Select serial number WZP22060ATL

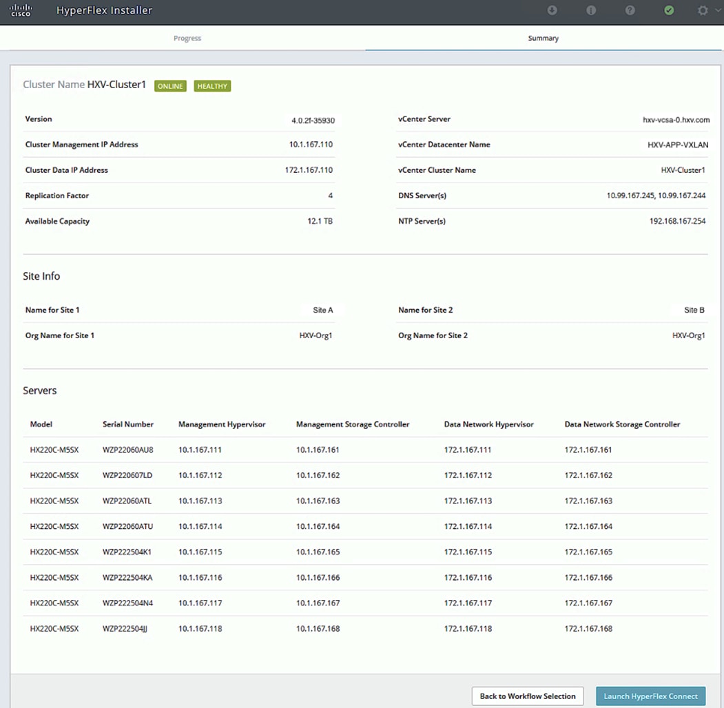click(127, 501)
